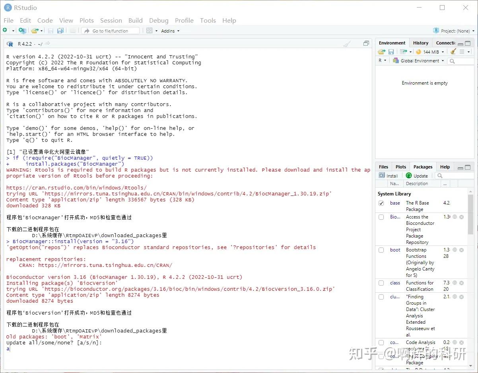Click the view working directory arrow icon

pyautogui.click(x=48, y=43)
